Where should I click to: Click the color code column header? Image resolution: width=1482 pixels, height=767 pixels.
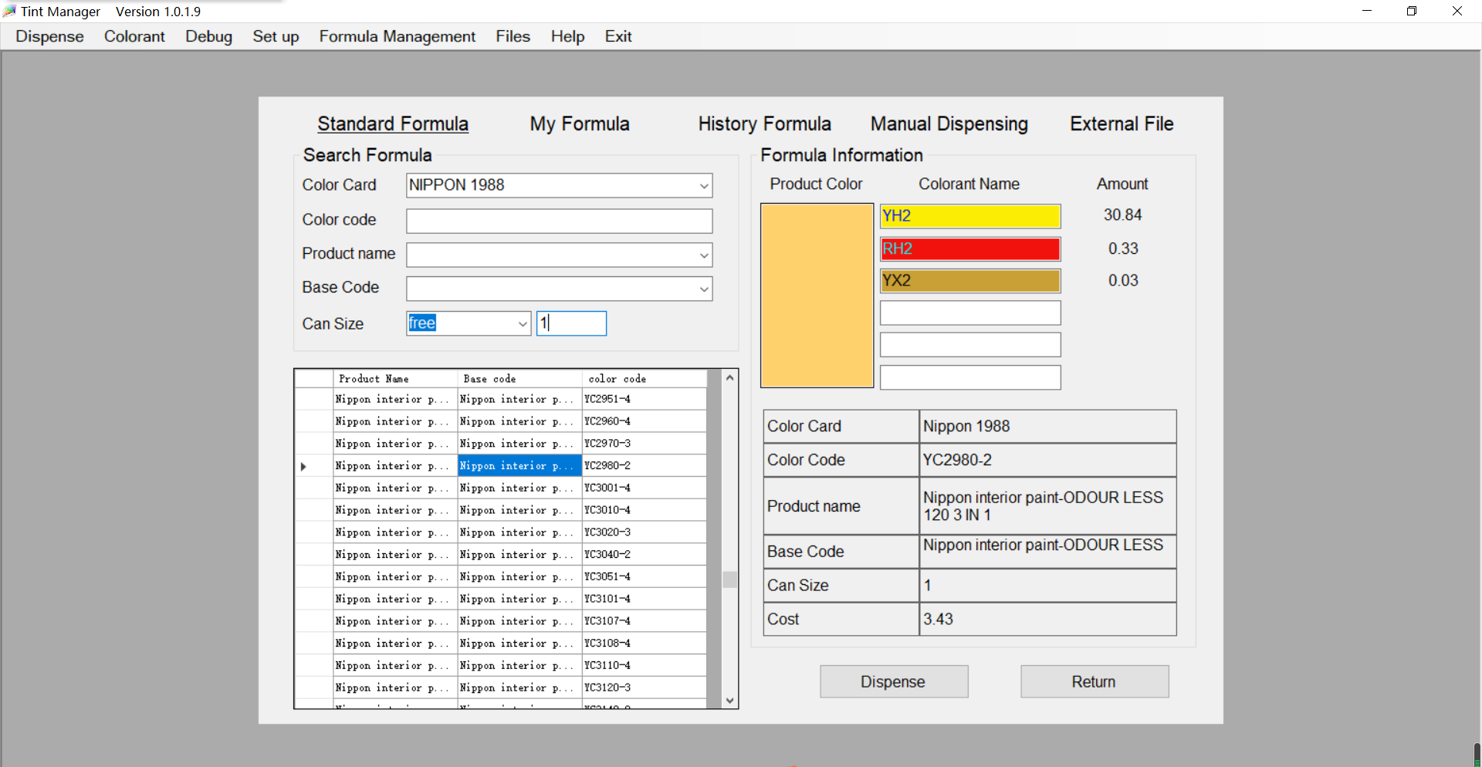[x=645, y=379]
